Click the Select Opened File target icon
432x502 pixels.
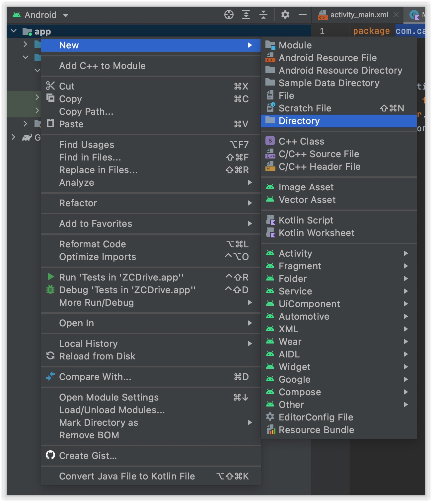[229, 15]
